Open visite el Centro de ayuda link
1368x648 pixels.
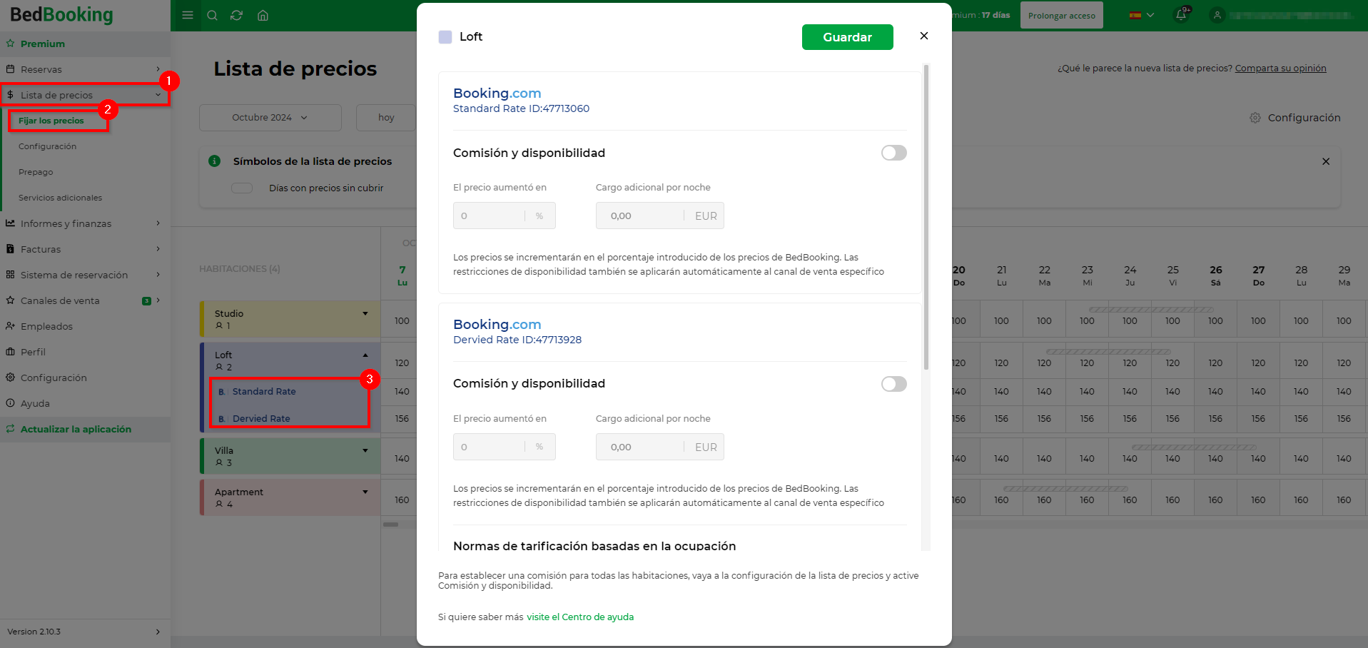point(580,617)
